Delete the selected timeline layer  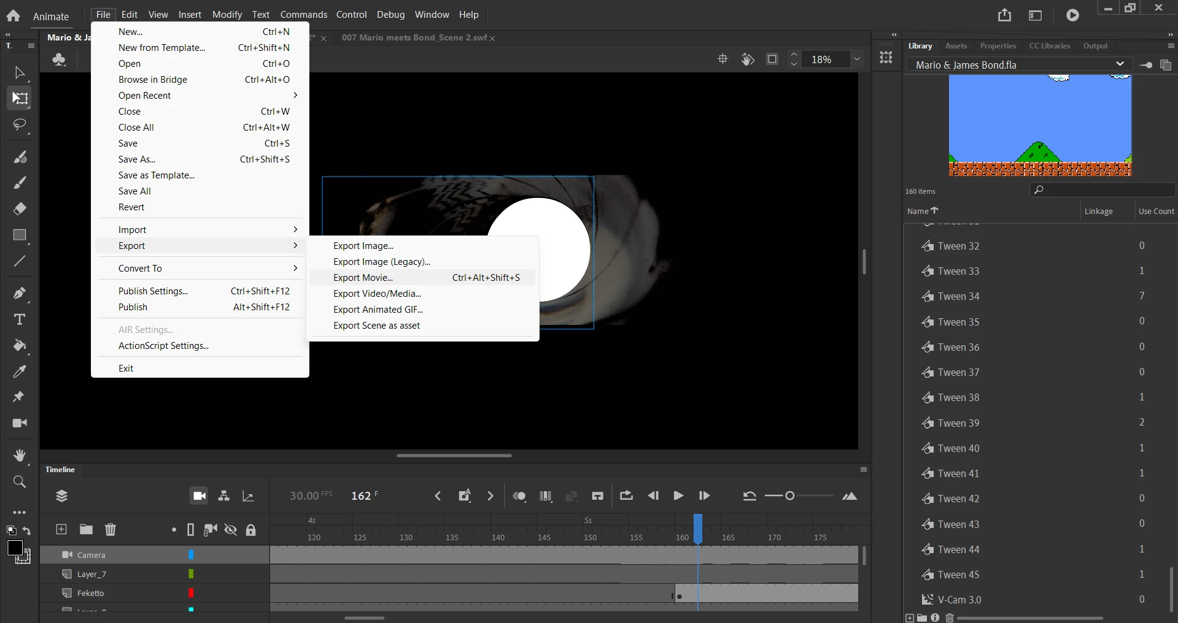pyautogui.click(x=110, y=529)
